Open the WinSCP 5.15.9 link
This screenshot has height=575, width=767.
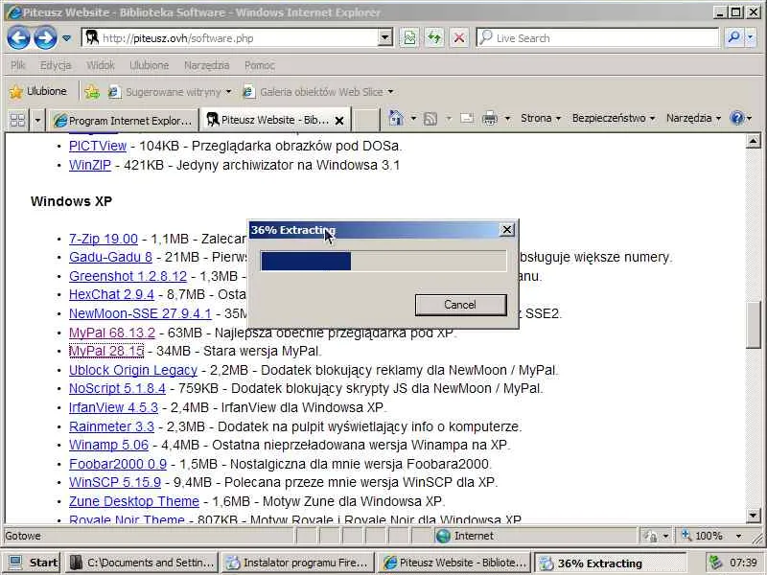point(115,482)
